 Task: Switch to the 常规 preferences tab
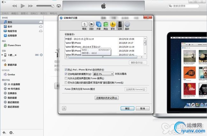tap(84, 26)
